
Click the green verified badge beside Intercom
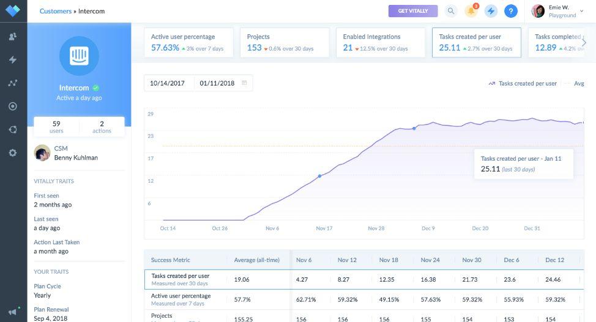coord(96,88)
